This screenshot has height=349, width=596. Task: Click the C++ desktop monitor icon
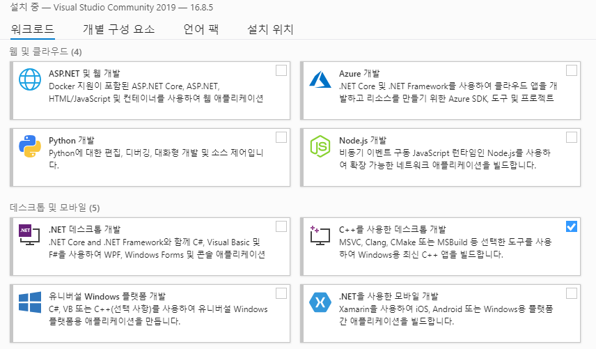(x=320, y=235)
